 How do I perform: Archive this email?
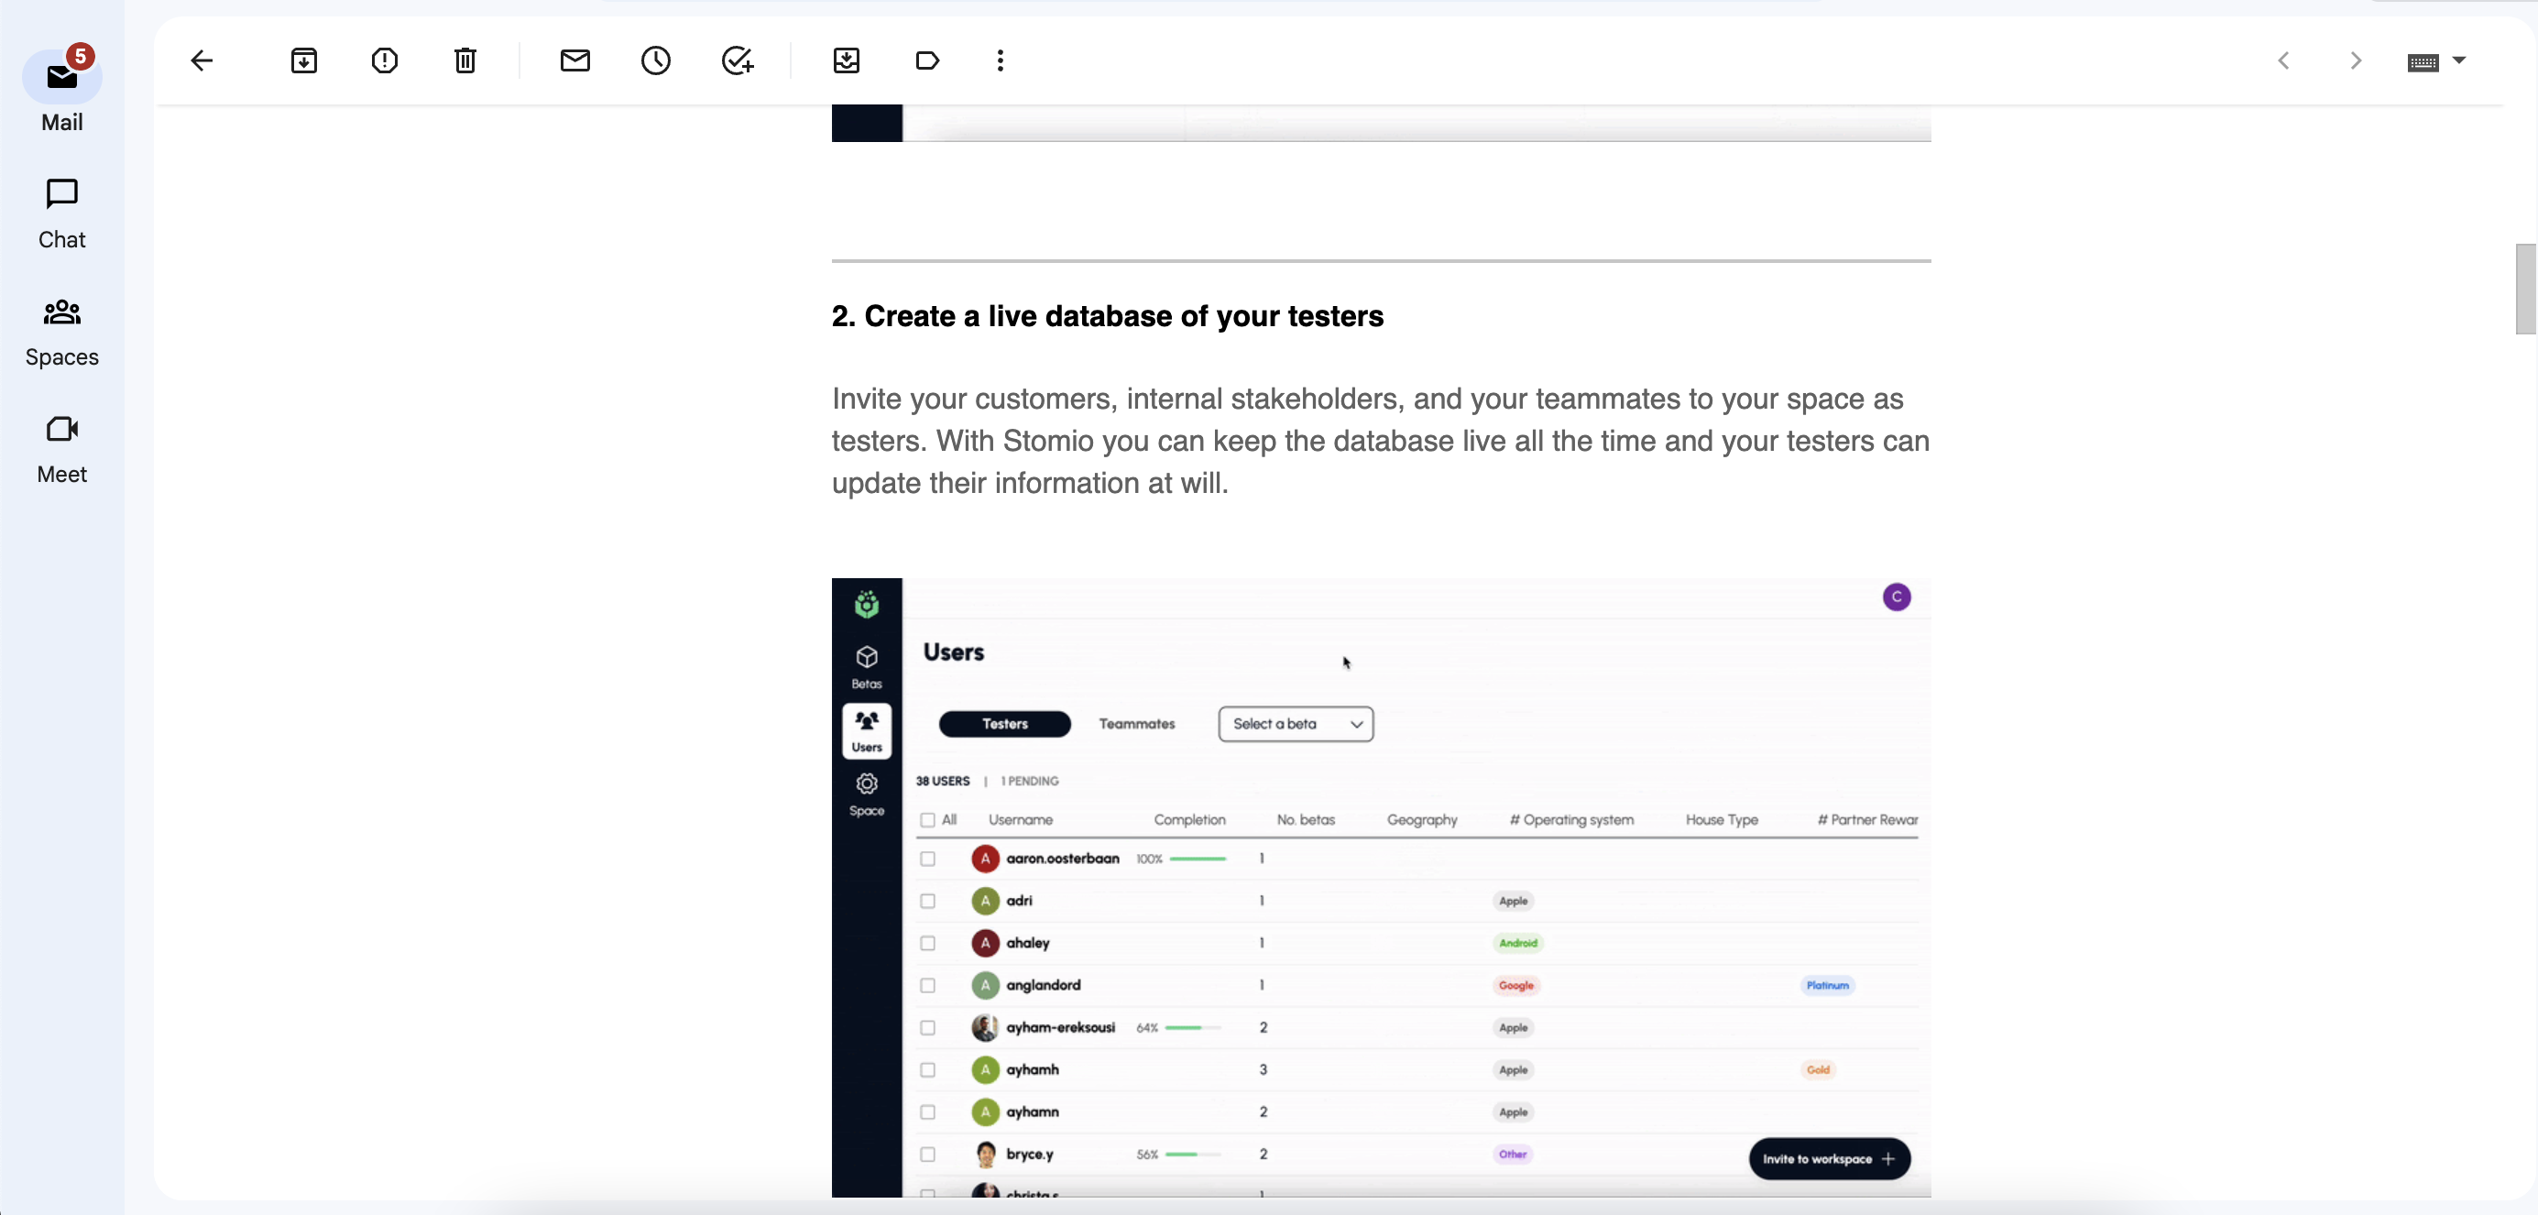303,61
